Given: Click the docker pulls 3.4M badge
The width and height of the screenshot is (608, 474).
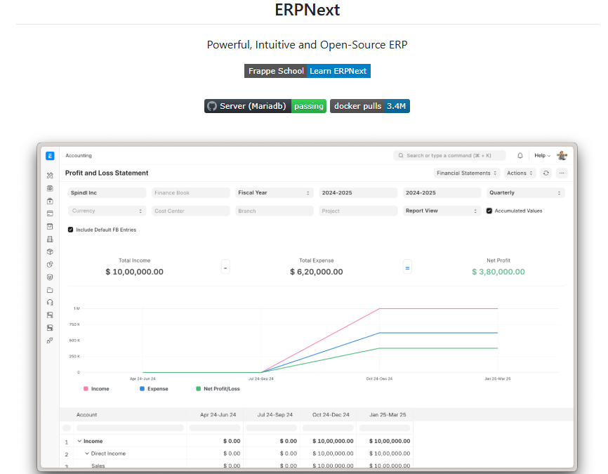Looking at the screenshot, I should click(370, 106).
